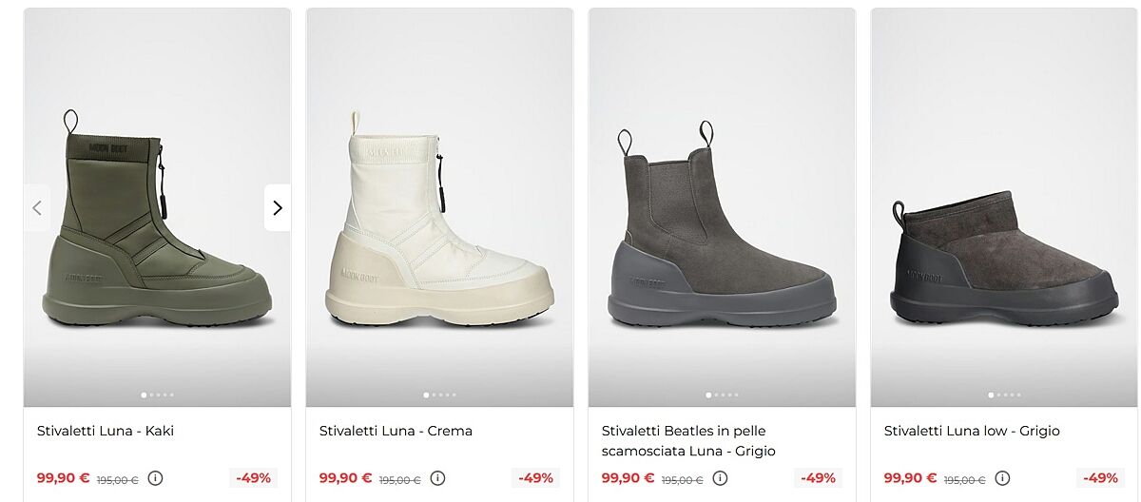The width and height of the screenshot is (1141, 502).
Task: Select last carousel dot under Beatles boot
Action: pyautogui.click(x=736, y=395)
